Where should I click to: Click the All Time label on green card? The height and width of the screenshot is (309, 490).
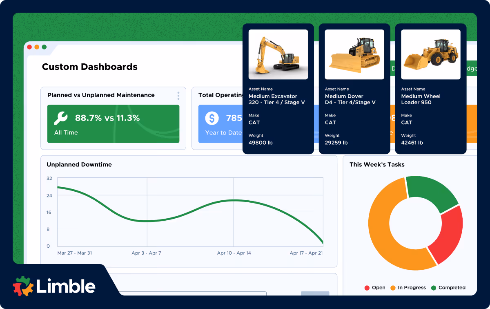(66, 133)
